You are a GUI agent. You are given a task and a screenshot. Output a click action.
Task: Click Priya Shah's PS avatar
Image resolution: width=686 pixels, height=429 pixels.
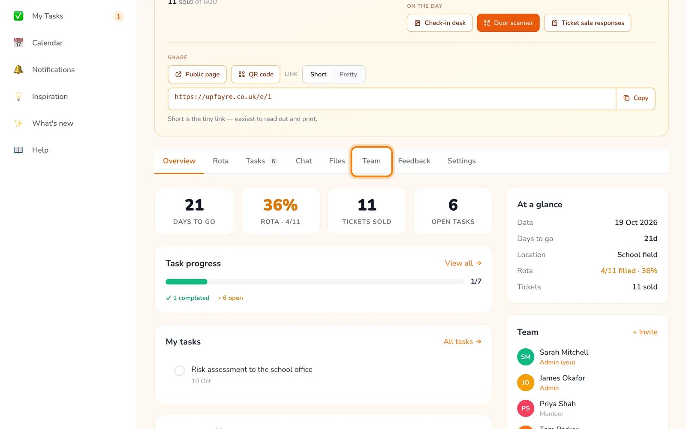526,408
